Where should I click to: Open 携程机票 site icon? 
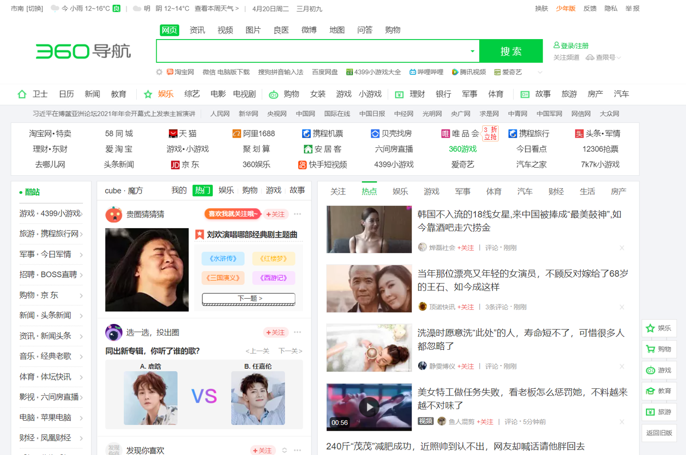306,134
